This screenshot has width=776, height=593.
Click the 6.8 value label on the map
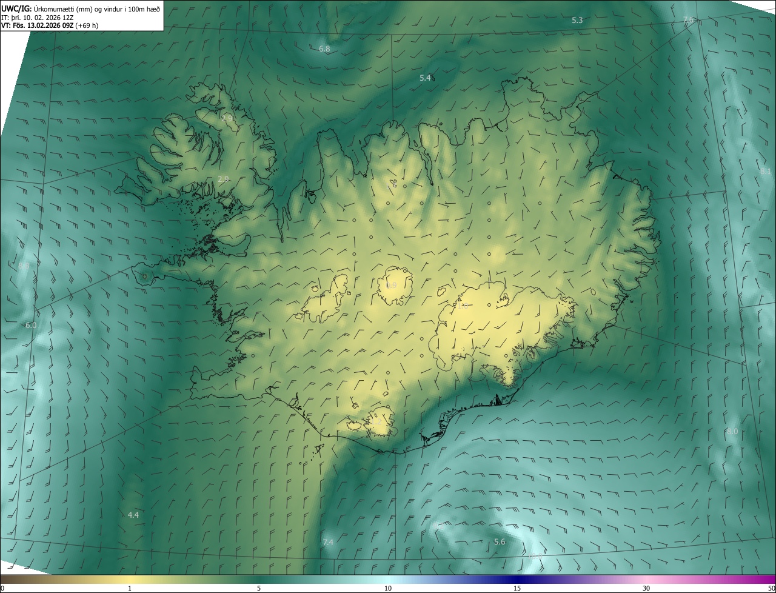tap(324, 49)
